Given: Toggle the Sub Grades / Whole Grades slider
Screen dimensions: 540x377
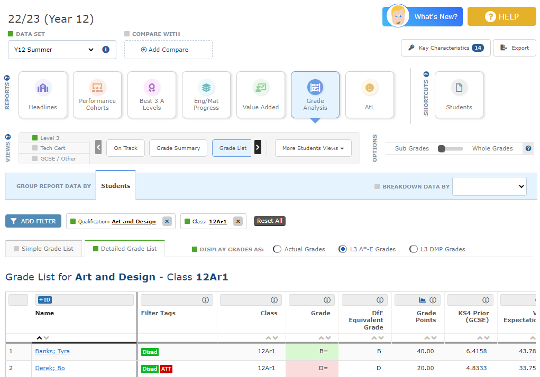Looking at the screenshot, I should (450, 148).
